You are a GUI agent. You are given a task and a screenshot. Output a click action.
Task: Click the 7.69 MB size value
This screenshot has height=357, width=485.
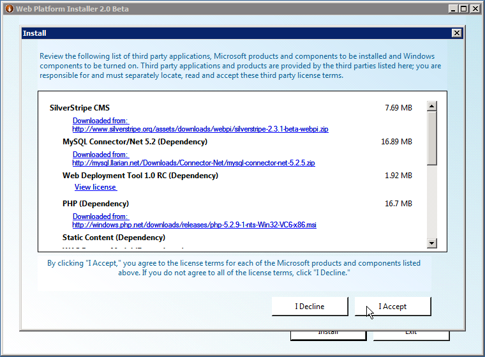(398, 108)
